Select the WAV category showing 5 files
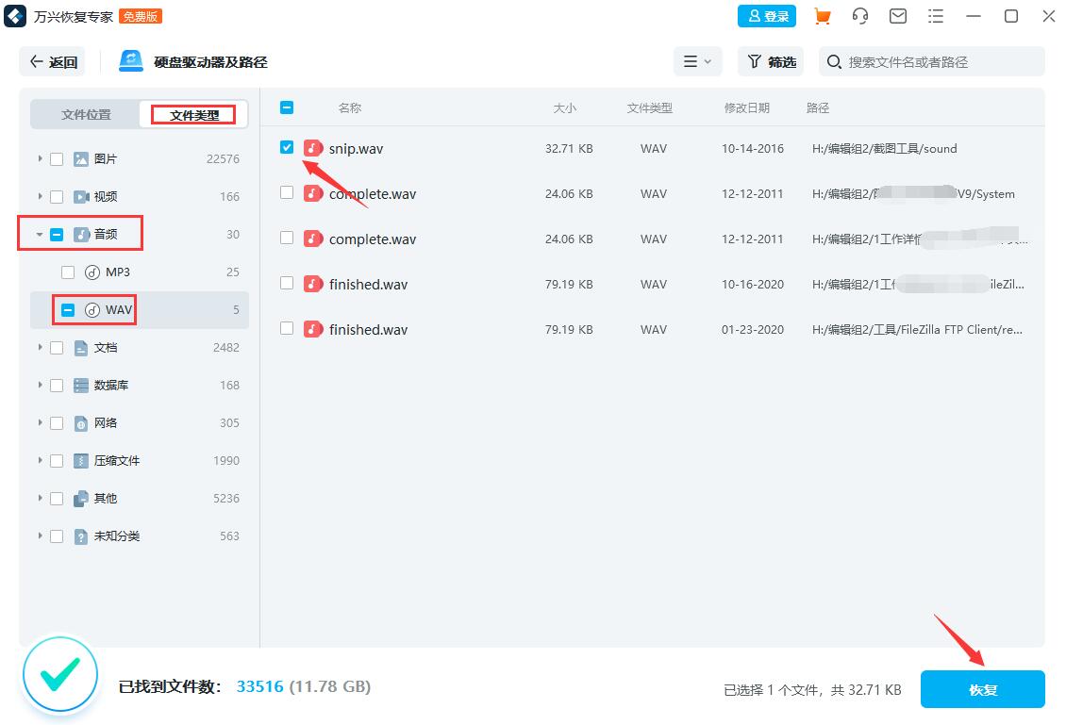 [117, 309]
